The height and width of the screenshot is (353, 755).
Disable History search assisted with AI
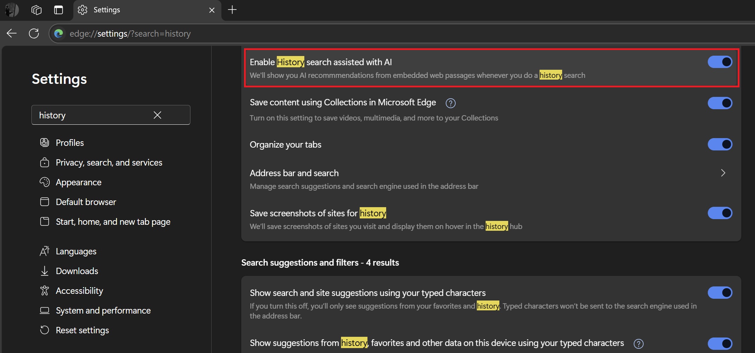pyautogui.click(x=719, y=62)
